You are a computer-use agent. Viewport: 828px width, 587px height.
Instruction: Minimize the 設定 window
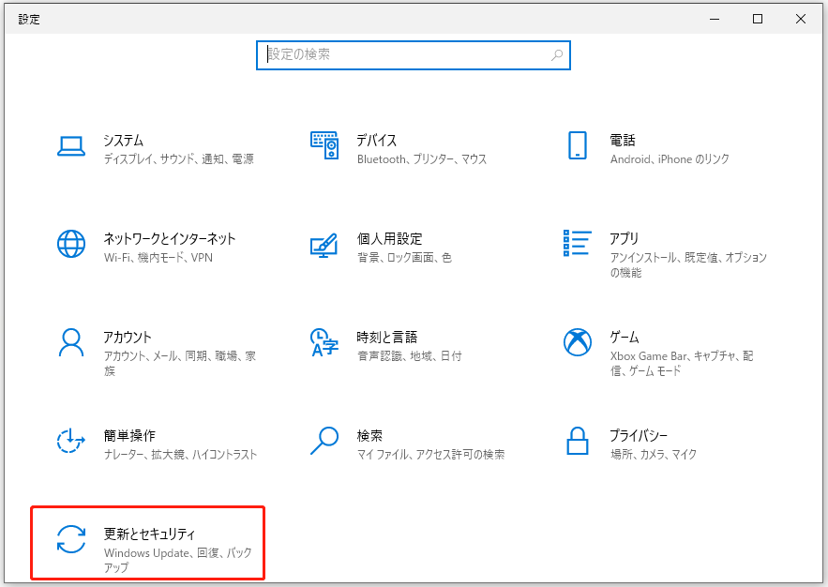click(715, 19)
